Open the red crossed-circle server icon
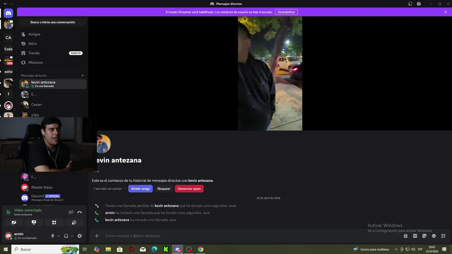Image resolution: width=452 pixels, height=254 pixels. pyautogui.click(x=8, y=105)
